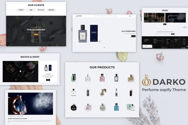Open the grey-blue perfume bottle in Our Products
Image resolution: width=188 pixels, height=125 pixels.
[116, 78]
